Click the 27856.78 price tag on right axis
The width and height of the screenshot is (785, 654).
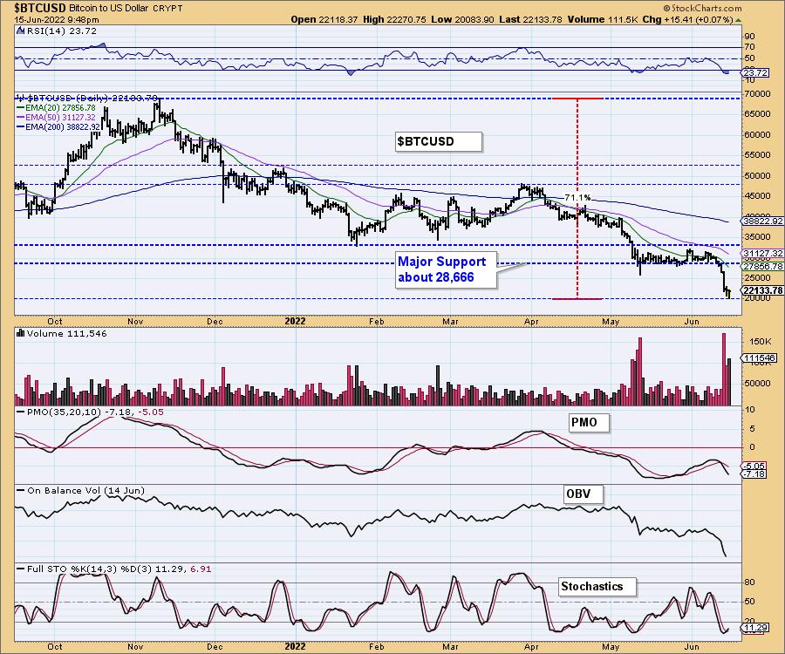pyautogui.click(x=762, y=267)
